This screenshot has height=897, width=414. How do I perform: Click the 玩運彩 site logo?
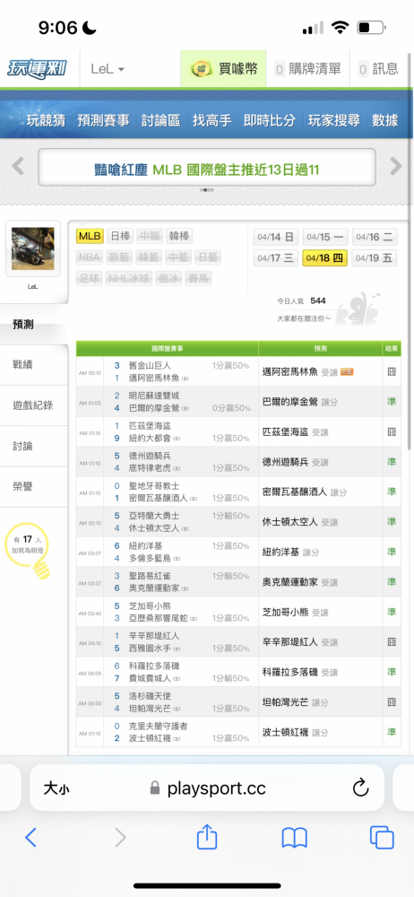click(x=37, y=69)
